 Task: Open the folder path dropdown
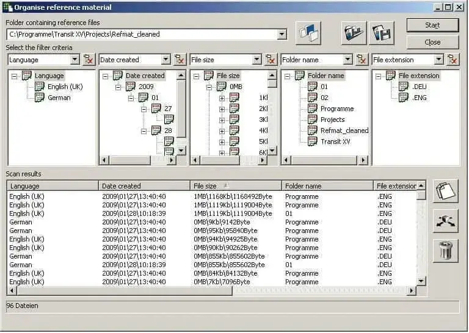282,35
